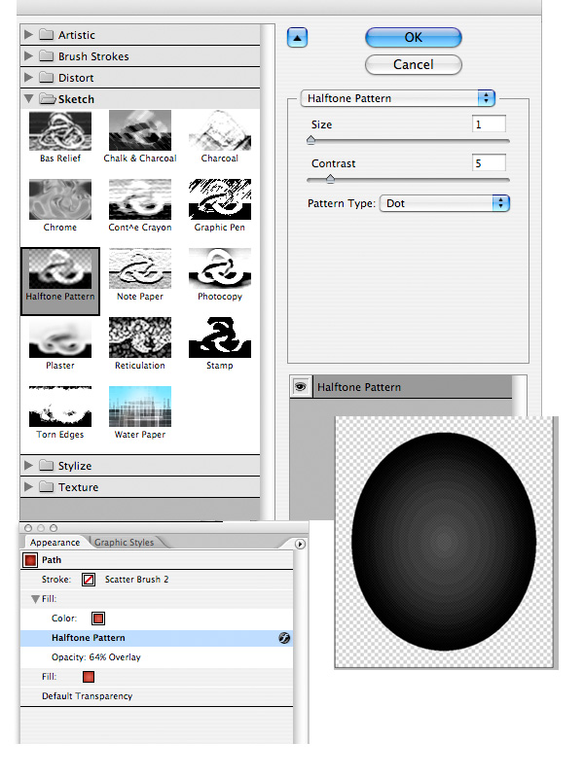Close the Appearance panel window

coord(28,528)
